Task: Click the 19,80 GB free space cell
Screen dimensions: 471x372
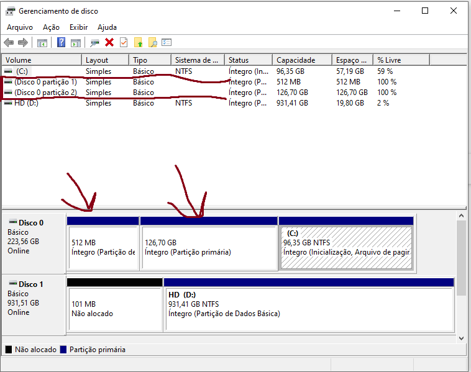Action: pos(350,103)
